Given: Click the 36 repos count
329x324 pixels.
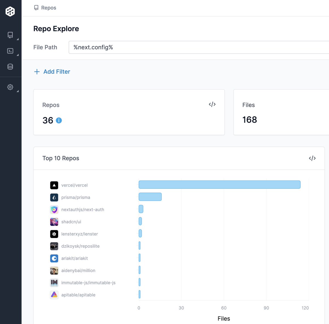Looking at the screenshot, I should 48,120.
